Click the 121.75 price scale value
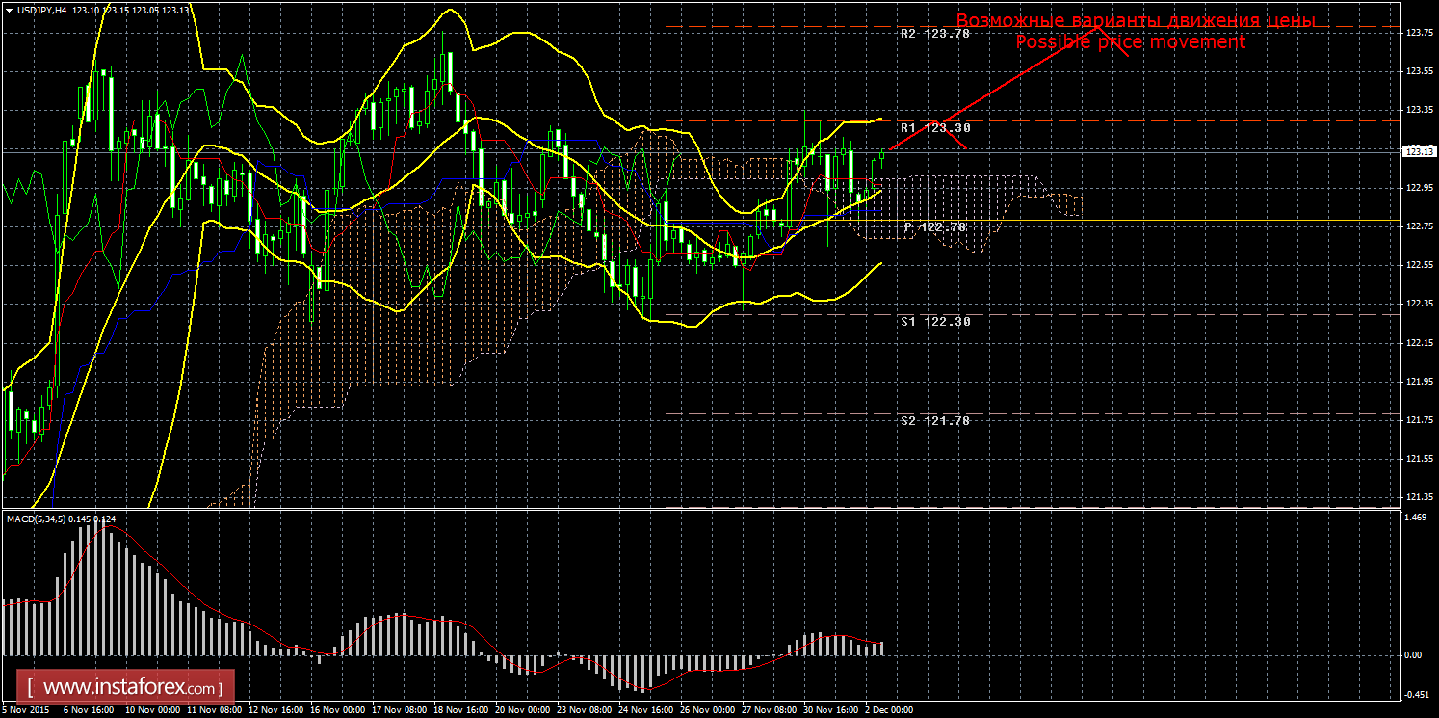Image resolution: width=1439 pixels, height=718 pixels. click(x=1419, y=420)
